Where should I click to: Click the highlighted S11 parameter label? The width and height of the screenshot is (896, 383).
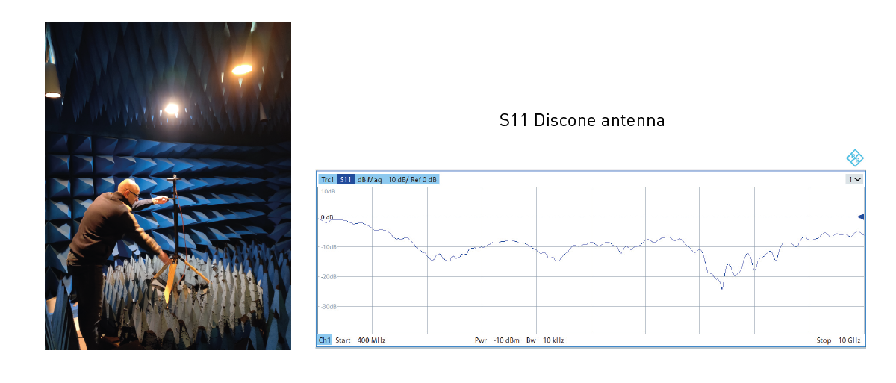coord(346,180)
